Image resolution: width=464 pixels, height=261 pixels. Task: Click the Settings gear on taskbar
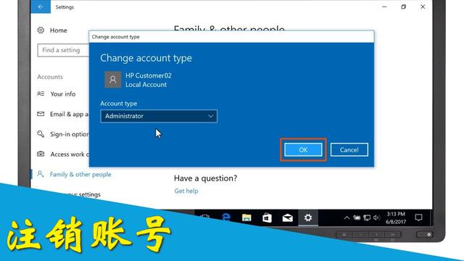click(x=308, y=217)
